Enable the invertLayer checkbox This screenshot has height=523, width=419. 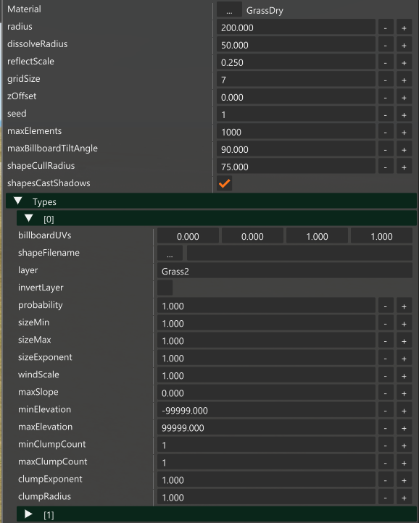coord(165,288)
